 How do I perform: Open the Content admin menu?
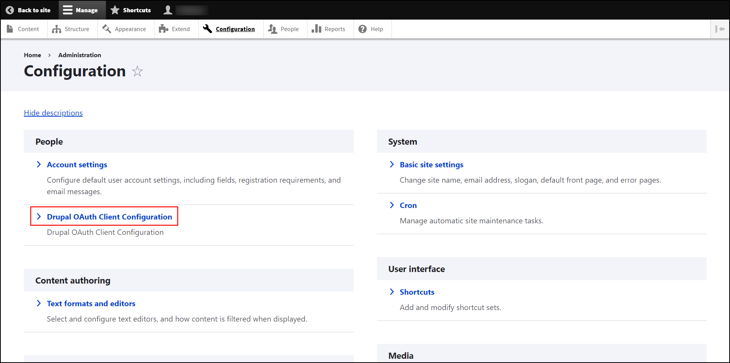point(23,29)
